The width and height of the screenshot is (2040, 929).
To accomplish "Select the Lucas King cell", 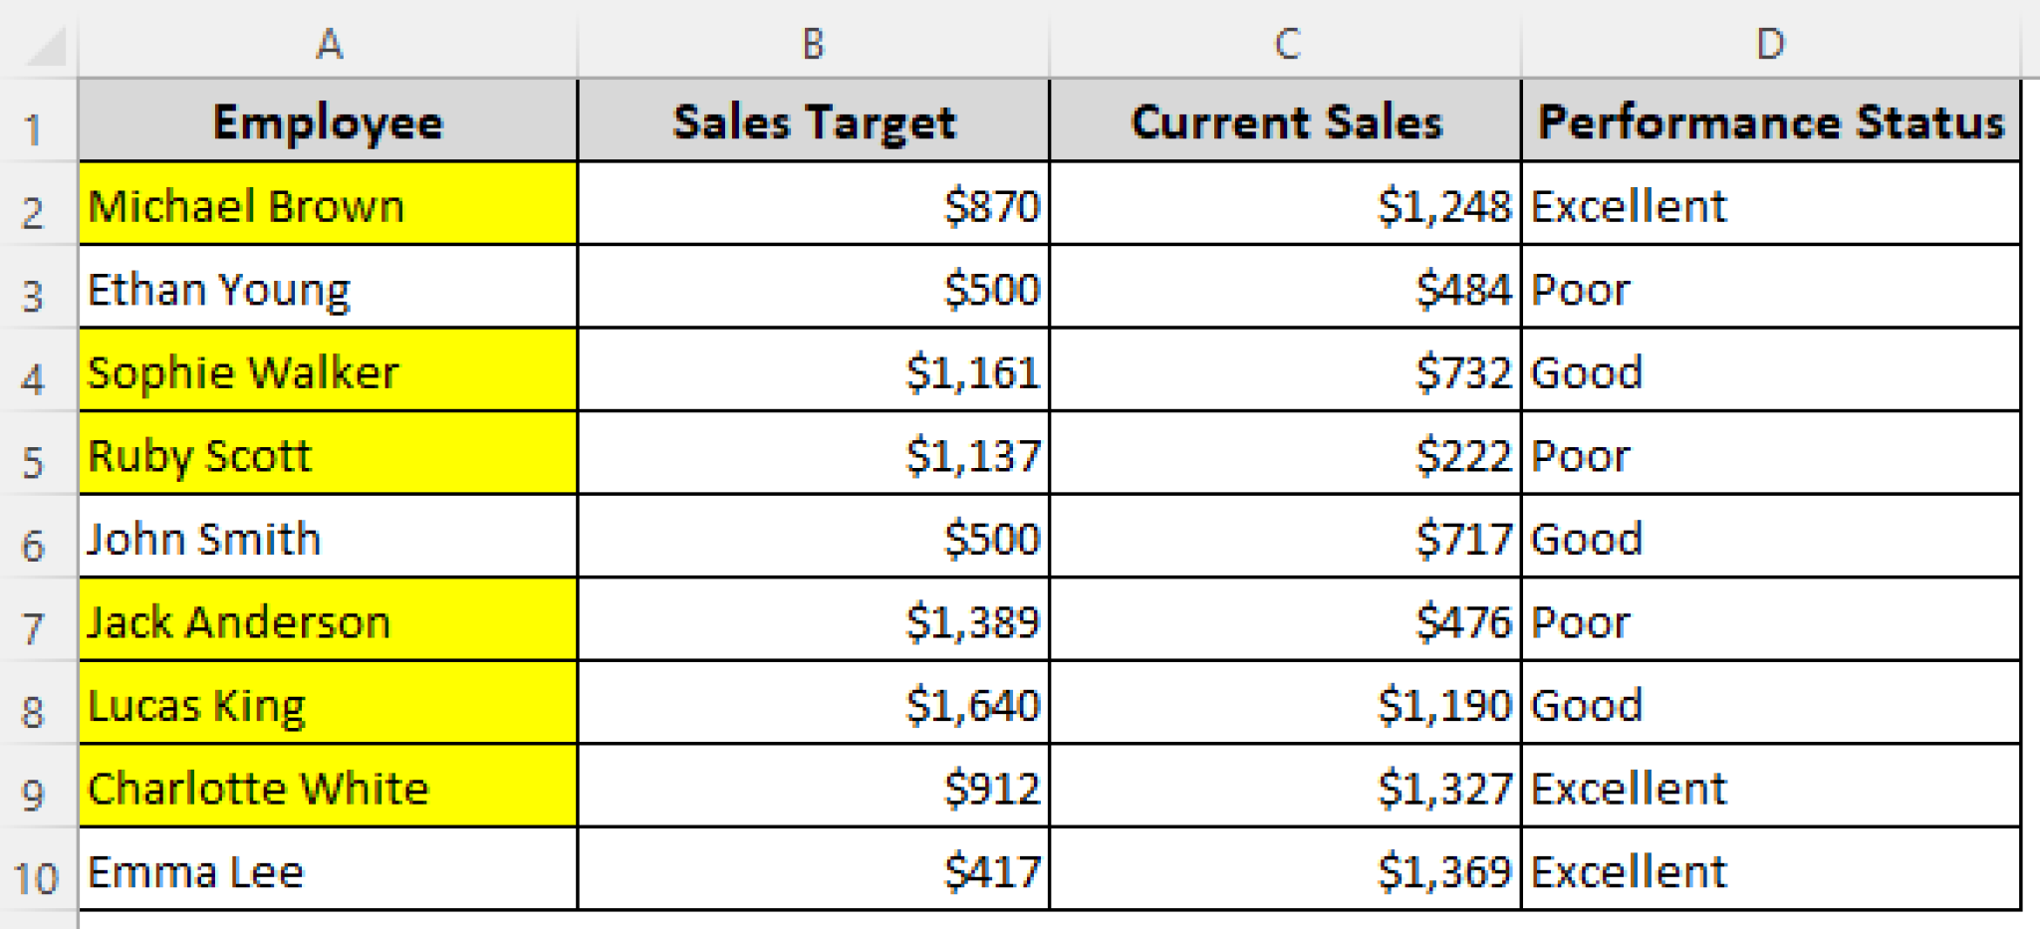I will click(329, 704).
